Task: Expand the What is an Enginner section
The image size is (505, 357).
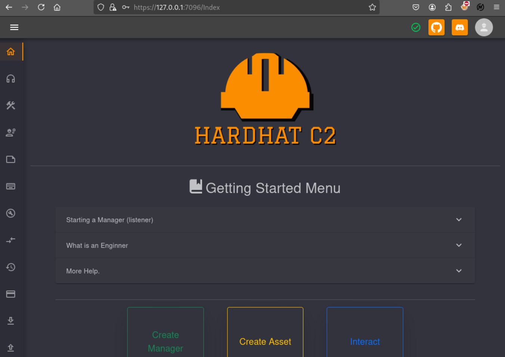Action: [x=265, y=245]
